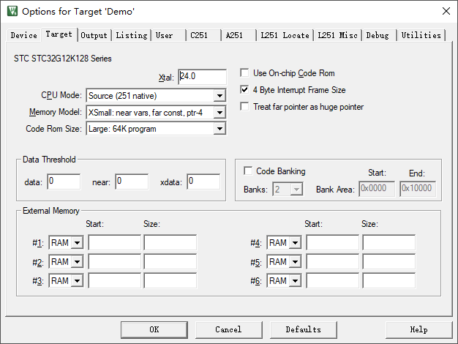
Task: Enable Use On-chip Code Rom checkbox
Action: click(246, 73)
